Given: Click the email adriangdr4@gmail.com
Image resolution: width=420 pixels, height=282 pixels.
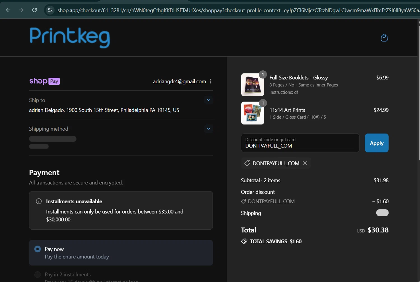Looking at the screenshot, I should tap(179, 81).
